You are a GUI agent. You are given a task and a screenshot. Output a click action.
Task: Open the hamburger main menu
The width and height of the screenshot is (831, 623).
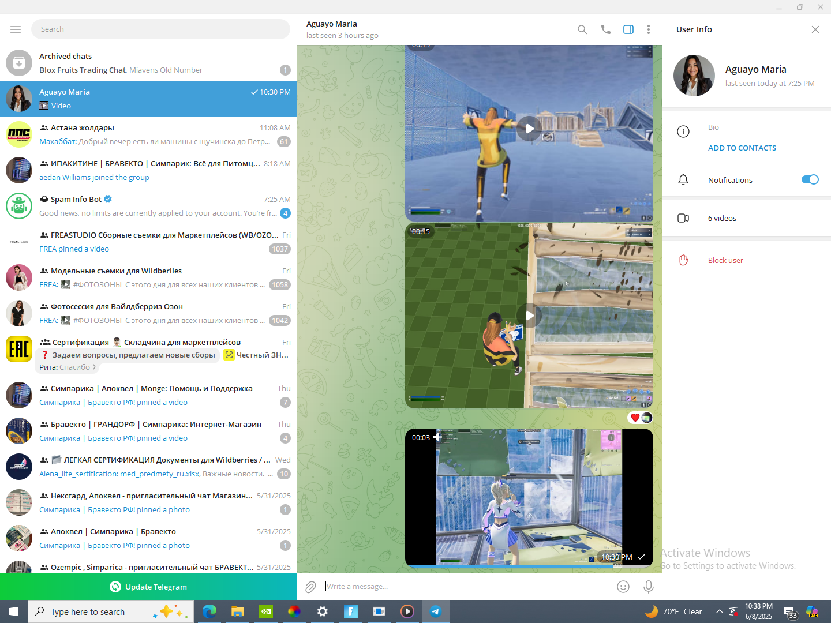[16, 29]
